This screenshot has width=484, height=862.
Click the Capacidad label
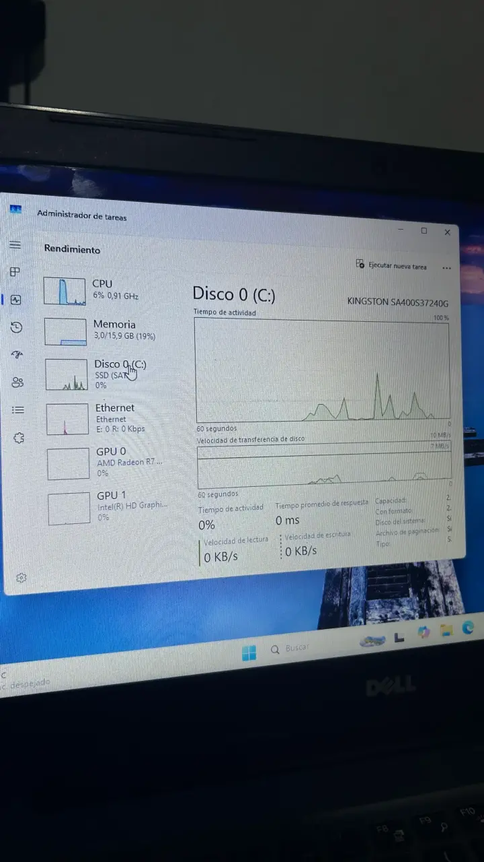(x=391, y=501)
